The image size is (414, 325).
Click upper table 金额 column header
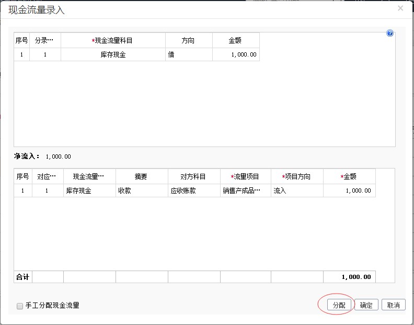(236, 40)
